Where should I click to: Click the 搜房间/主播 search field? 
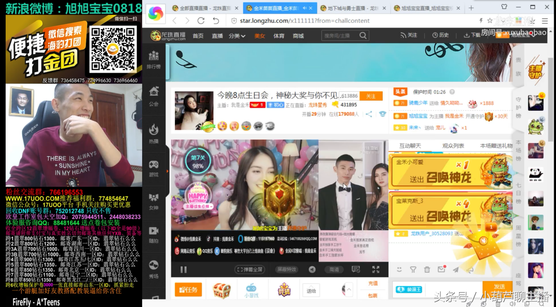340,36
